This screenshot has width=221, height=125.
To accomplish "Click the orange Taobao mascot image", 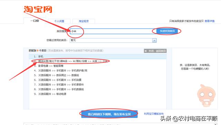I will [206, 95].
